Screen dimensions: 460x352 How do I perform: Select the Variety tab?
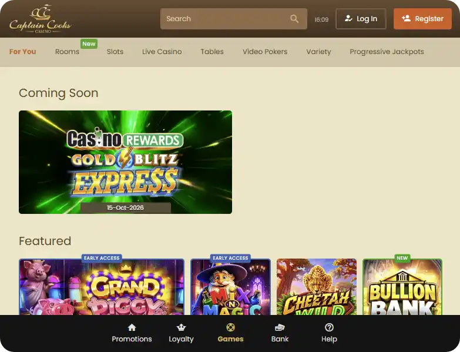click(x=318, y=52)
